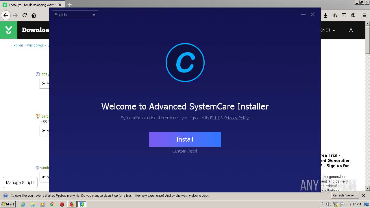
Task: Click the 'Welcome to Advanced SystemCare Installer' heading
Action: 185,106
